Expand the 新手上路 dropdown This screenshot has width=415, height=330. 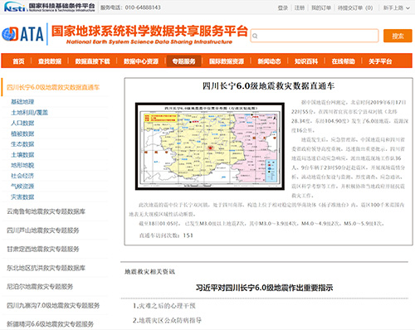[x=396, y=7]
